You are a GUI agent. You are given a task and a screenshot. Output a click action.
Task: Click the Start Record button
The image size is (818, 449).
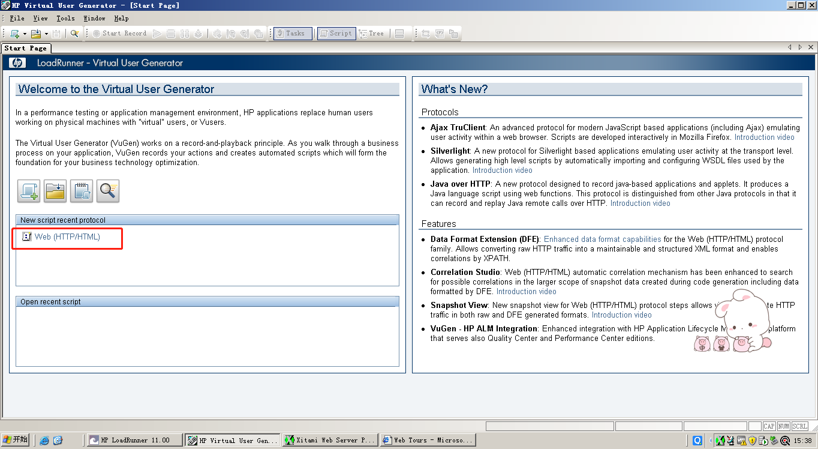[120, 34]
